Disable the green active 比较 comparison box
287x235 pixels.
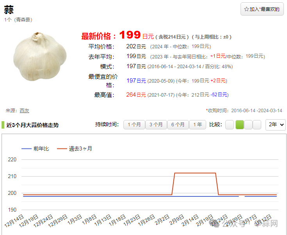[x=239, y=125]
